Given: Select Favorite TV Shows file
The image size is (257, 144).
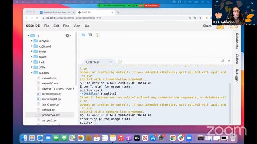Looking at the screenshot, I should tap(58, 88).
